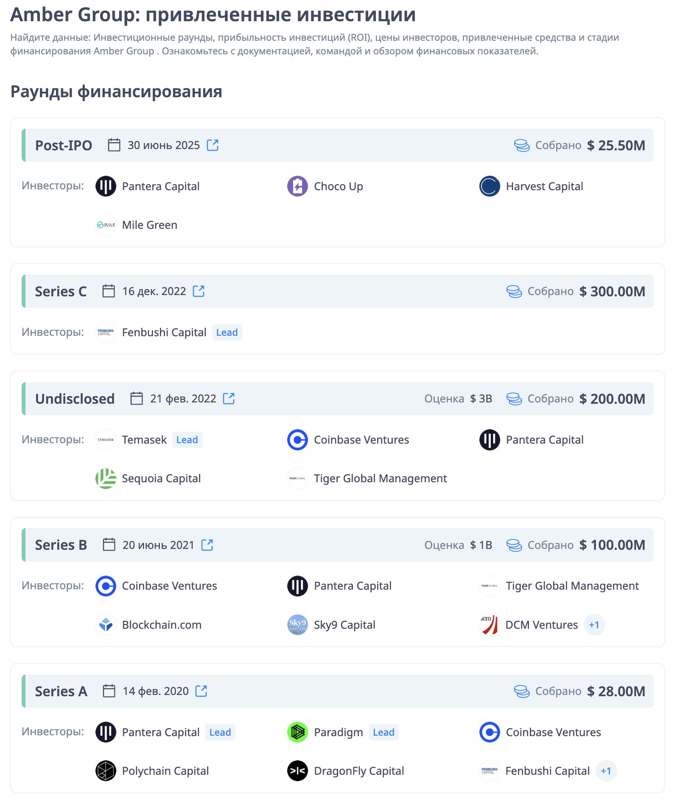Click the calendar icon beside 30 июнь 2025

[x=114, y=145]
